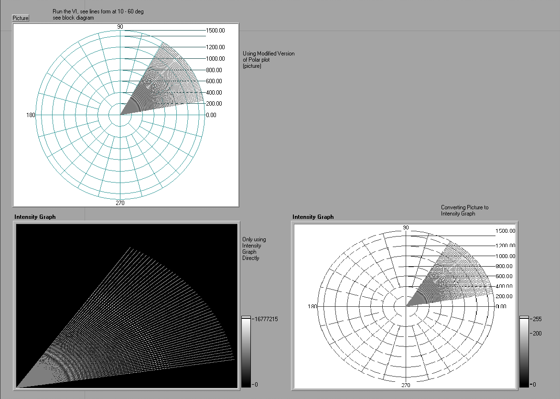Select the 200 marker on the ramp scale
This screenshot has width=560, height=399.
pyautogui.click(x=537, y=333)
